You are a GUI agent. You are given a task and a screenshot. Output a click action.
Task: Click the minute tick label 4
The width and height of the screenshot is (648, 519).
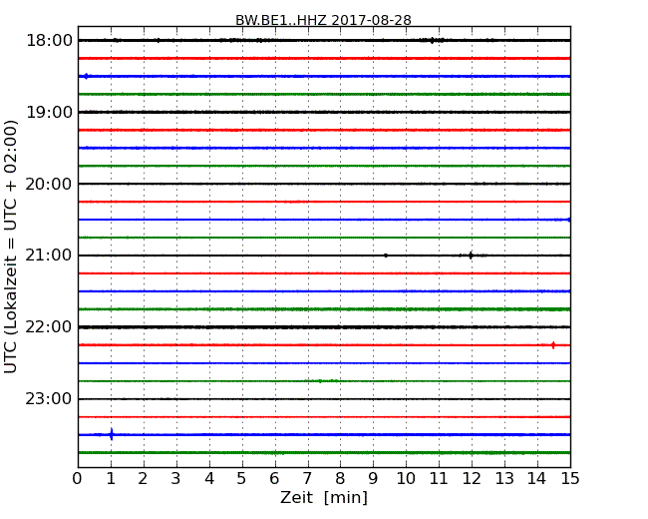pyautogui.click(x=209, y=478)
